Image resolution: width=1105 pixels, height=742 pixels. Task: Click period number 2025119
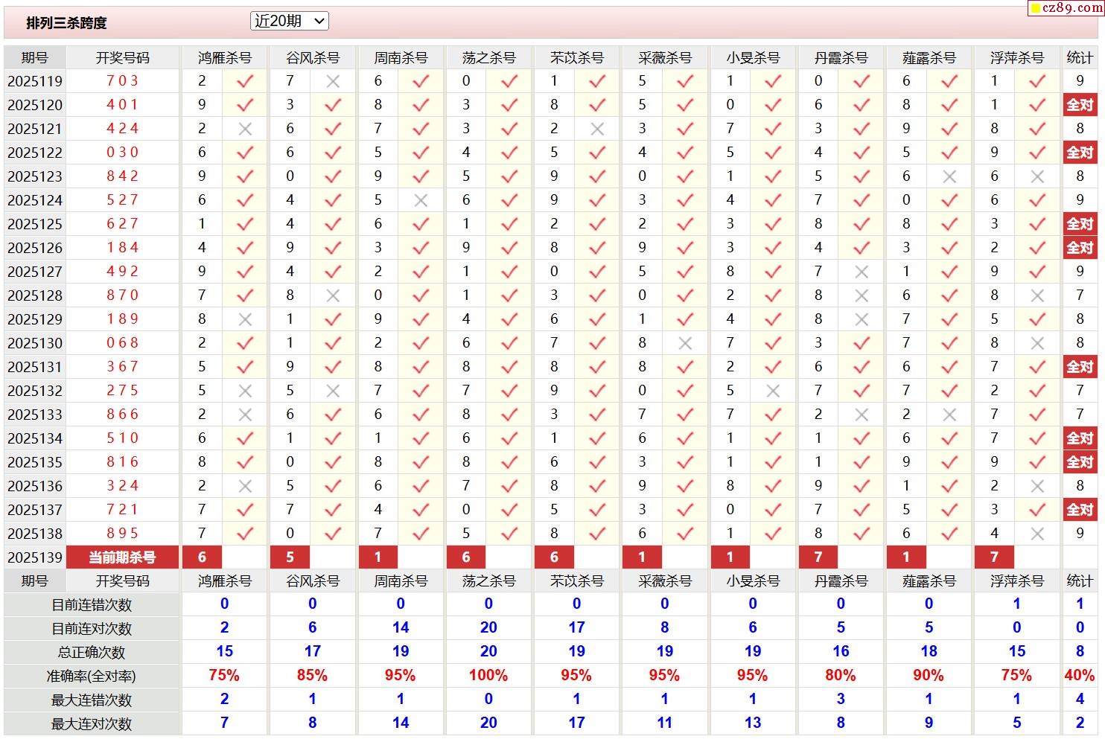click(x=35, y=81)
